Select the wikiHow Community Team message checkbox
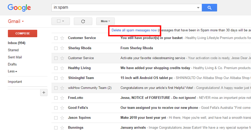The width and height of the screenshot is (251, 132). [x=56, y=88]
